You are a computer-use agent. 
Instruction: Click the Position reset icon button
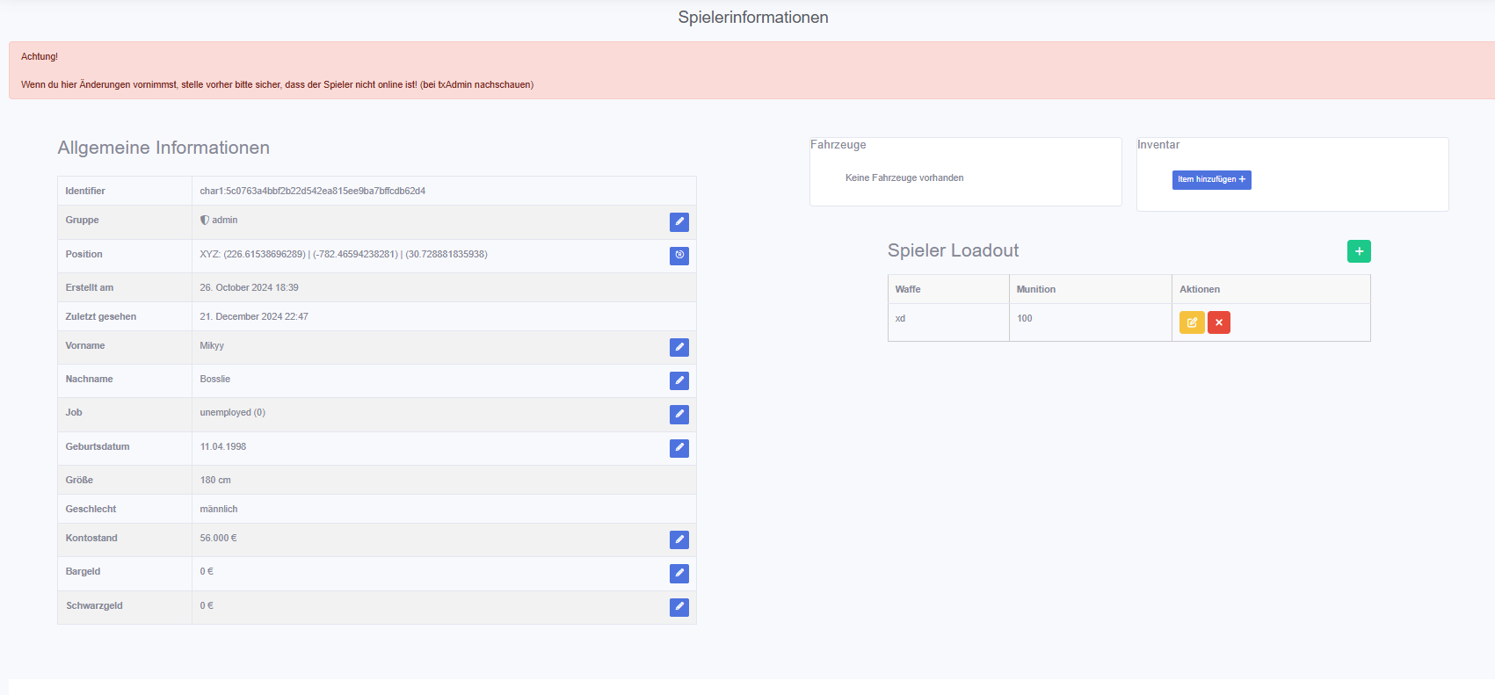679,256
